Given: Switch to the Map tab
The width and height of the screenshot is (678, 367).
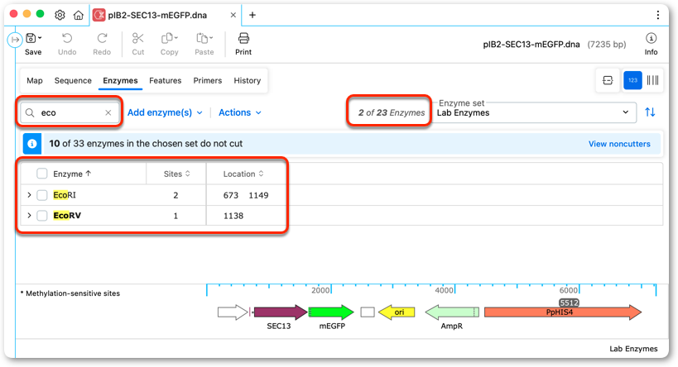Looking at the screenshot, I should (x=35, y=80).
